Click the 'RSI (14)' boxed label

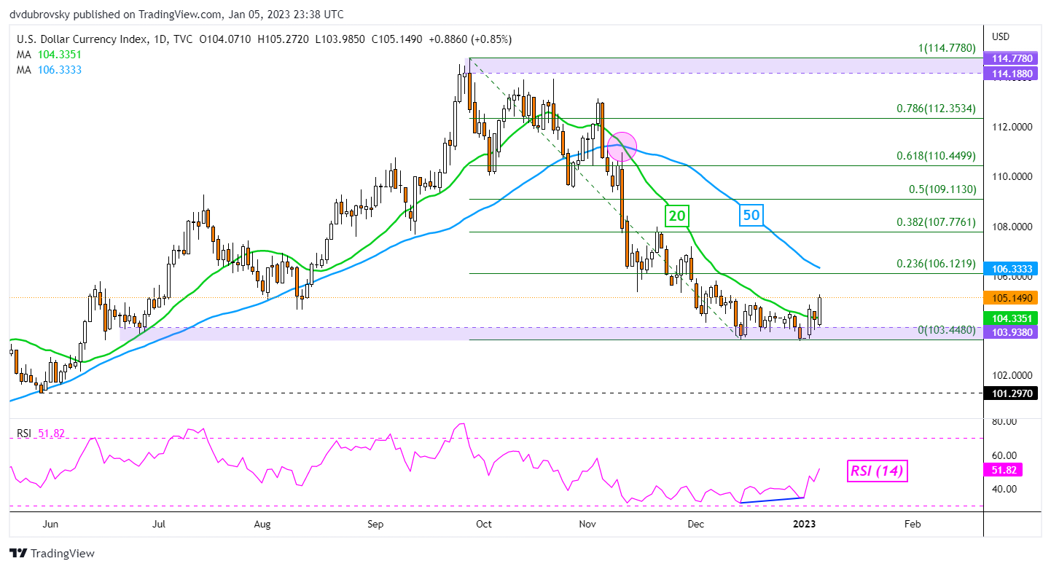click(x=878, y=471)
